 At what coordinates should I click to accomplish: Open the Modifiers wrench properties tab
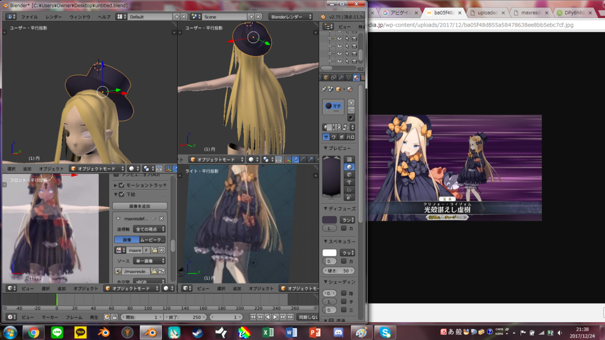341,77
